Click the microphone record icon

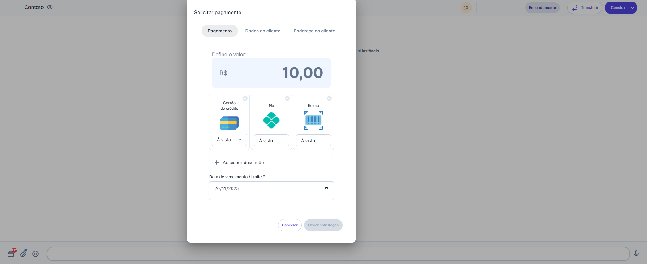click(x=636, y=254)
